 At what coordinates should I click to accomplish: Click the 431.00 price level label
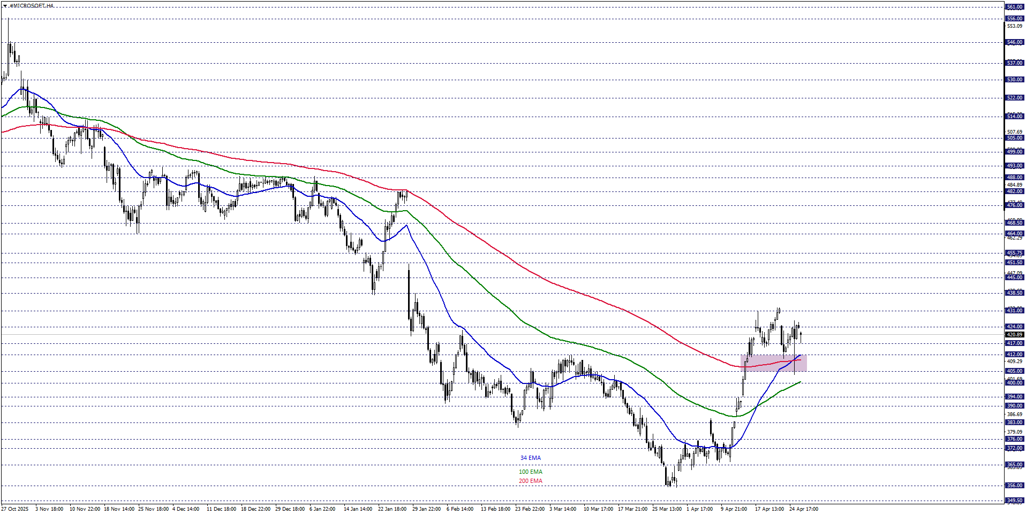coord(1014,311)
